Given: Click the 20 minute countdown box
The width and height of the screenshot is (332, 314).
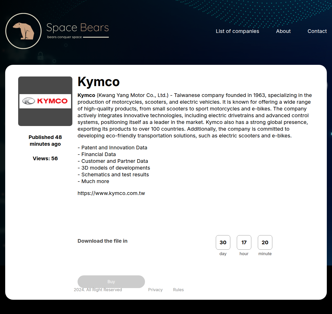Looking at the screenshot, I should click(265, 242).
